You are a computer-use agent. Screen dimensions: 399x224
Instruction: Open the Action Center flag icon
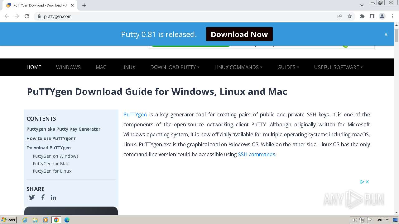369,220
